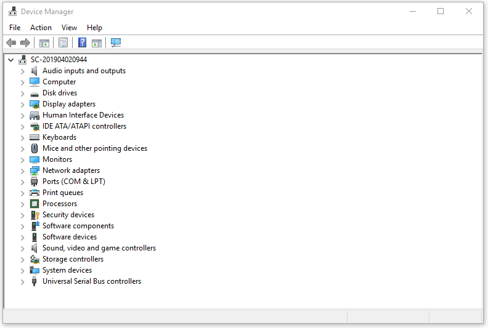Select Storage controllers tree item
This screenshot has width=488, height=328.
(73, 259)
